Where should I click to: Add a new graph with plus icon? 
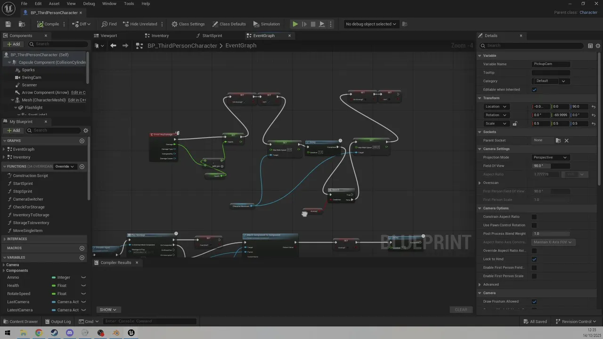point(82,141)
